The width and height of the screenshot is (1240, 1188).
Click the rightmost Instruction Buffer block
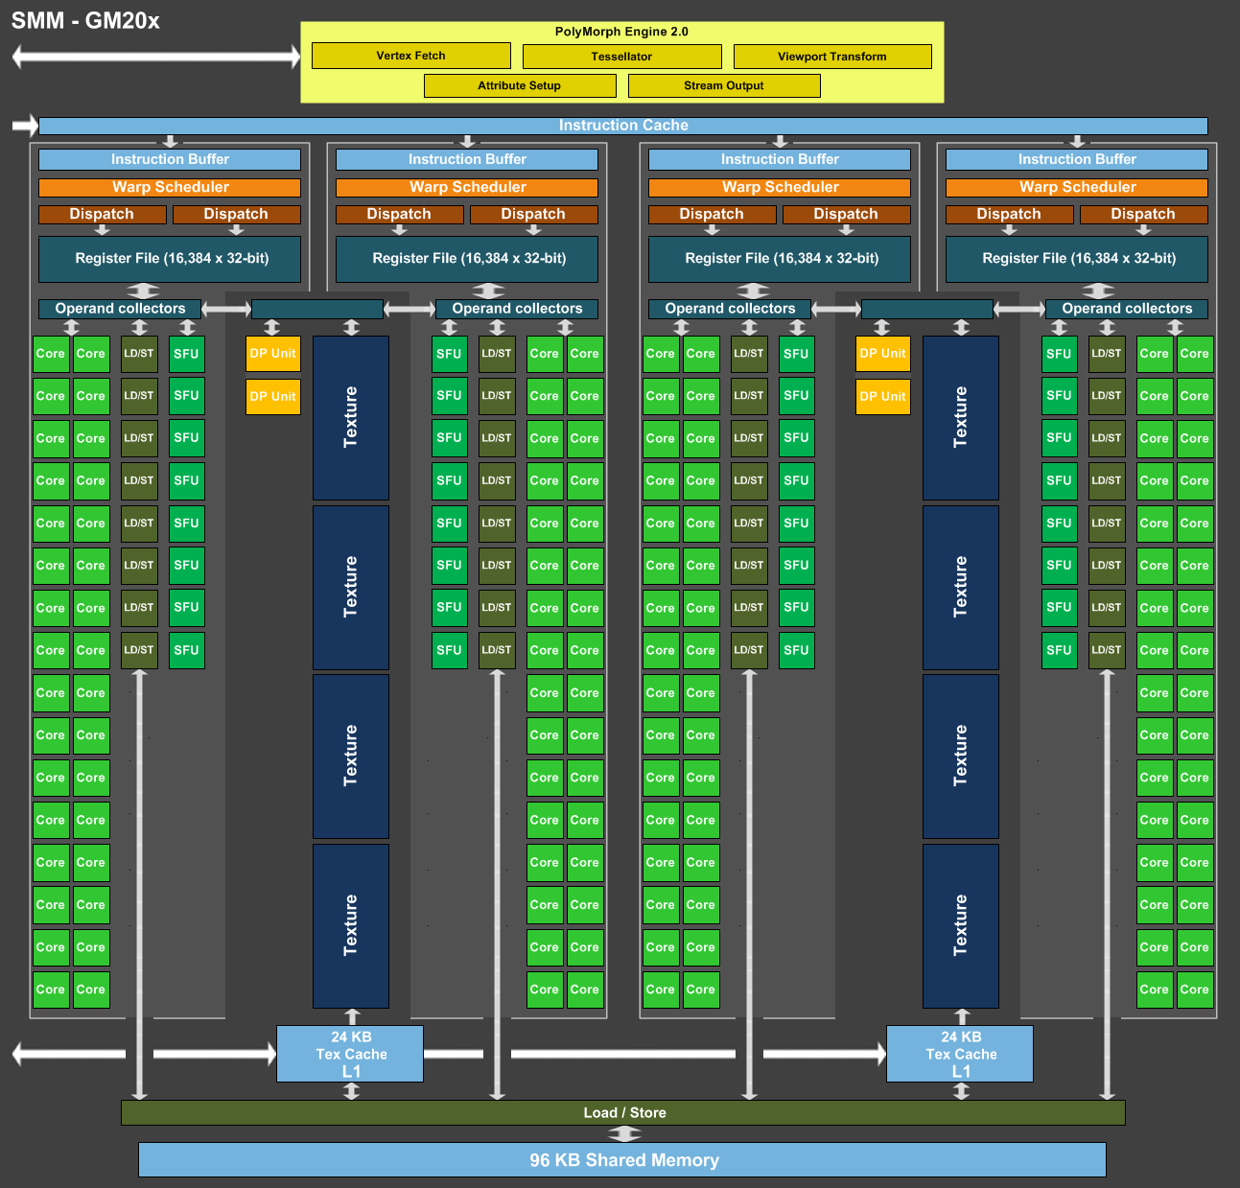tap(1077, 159)
